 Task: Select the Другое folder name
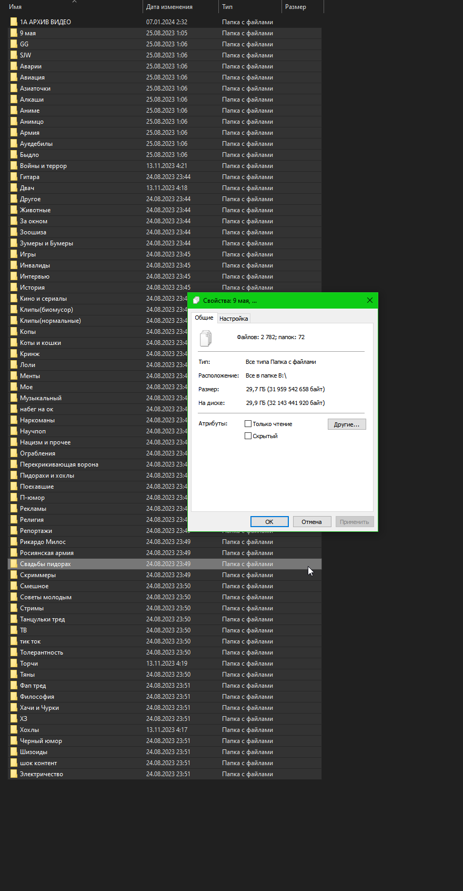(x=30, y=199)
